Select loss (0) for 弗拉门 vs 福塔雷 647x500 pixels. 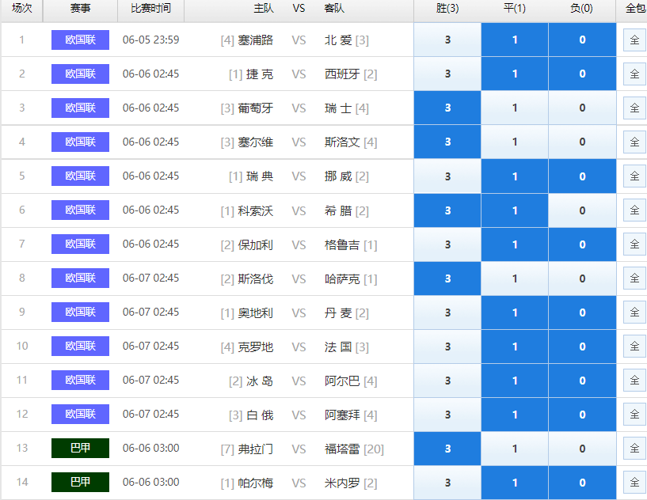[x=582, y=448]
